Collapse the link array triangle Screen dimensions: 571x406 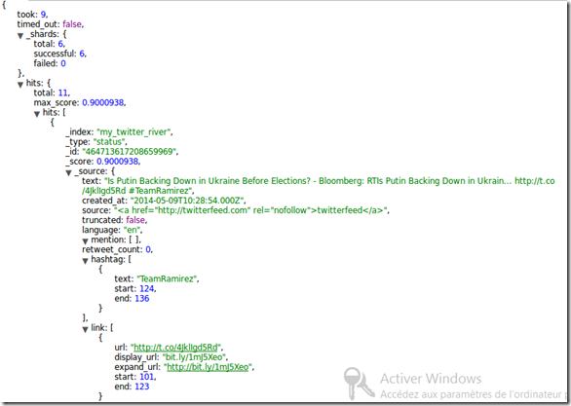point(85,330)
